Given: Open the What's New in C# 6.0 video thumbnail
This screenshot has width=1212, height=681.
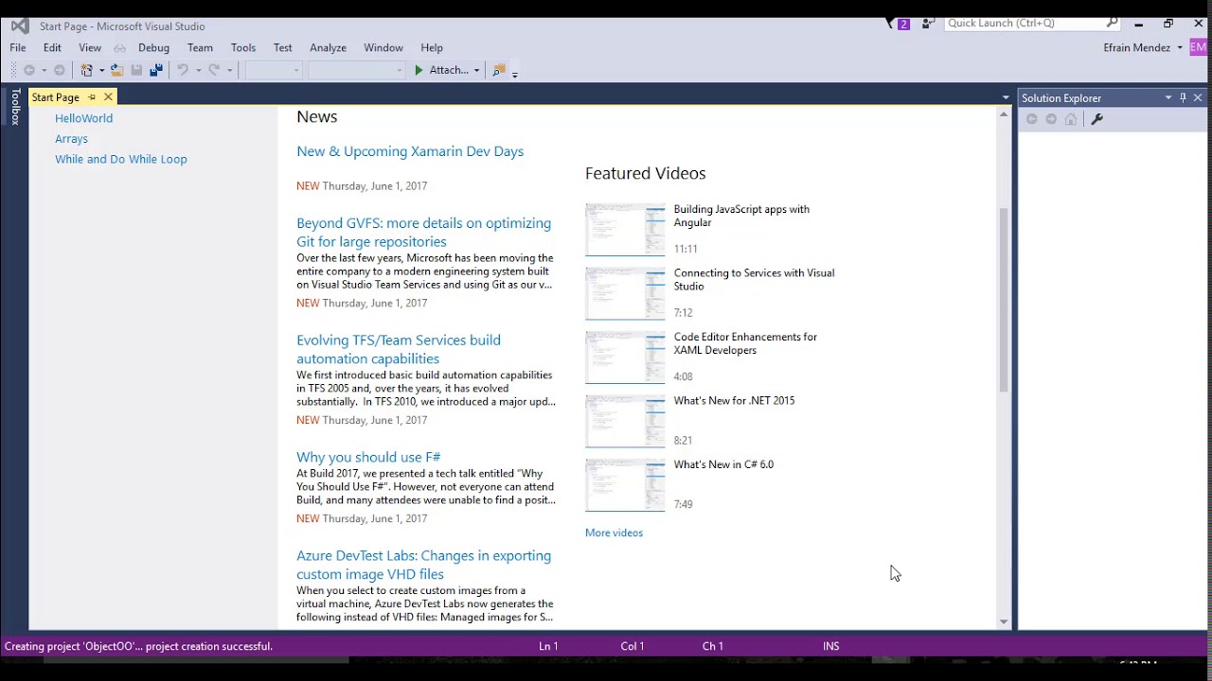Looking at the screenshot, I should (625, 485).
